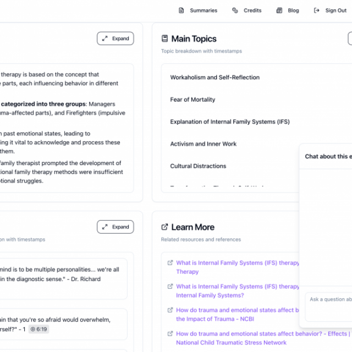This screenshot has height=352, width=352.
Task: Click the Credits coins icon
Action: [235, 10]
